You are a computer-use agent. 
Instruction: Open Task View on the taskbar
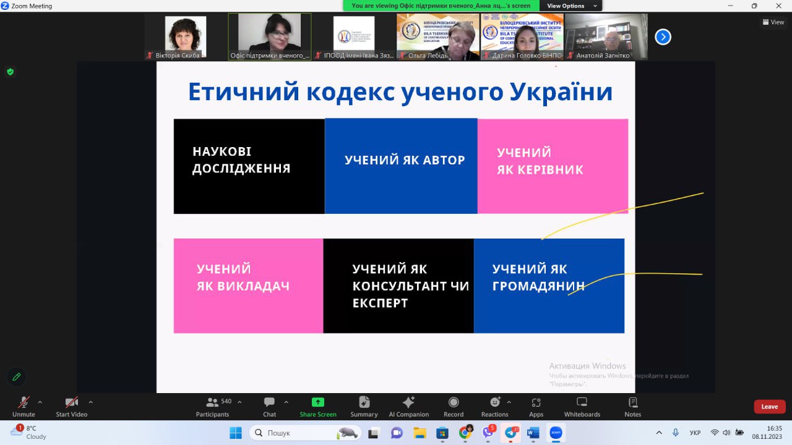(x=374, y=433)
